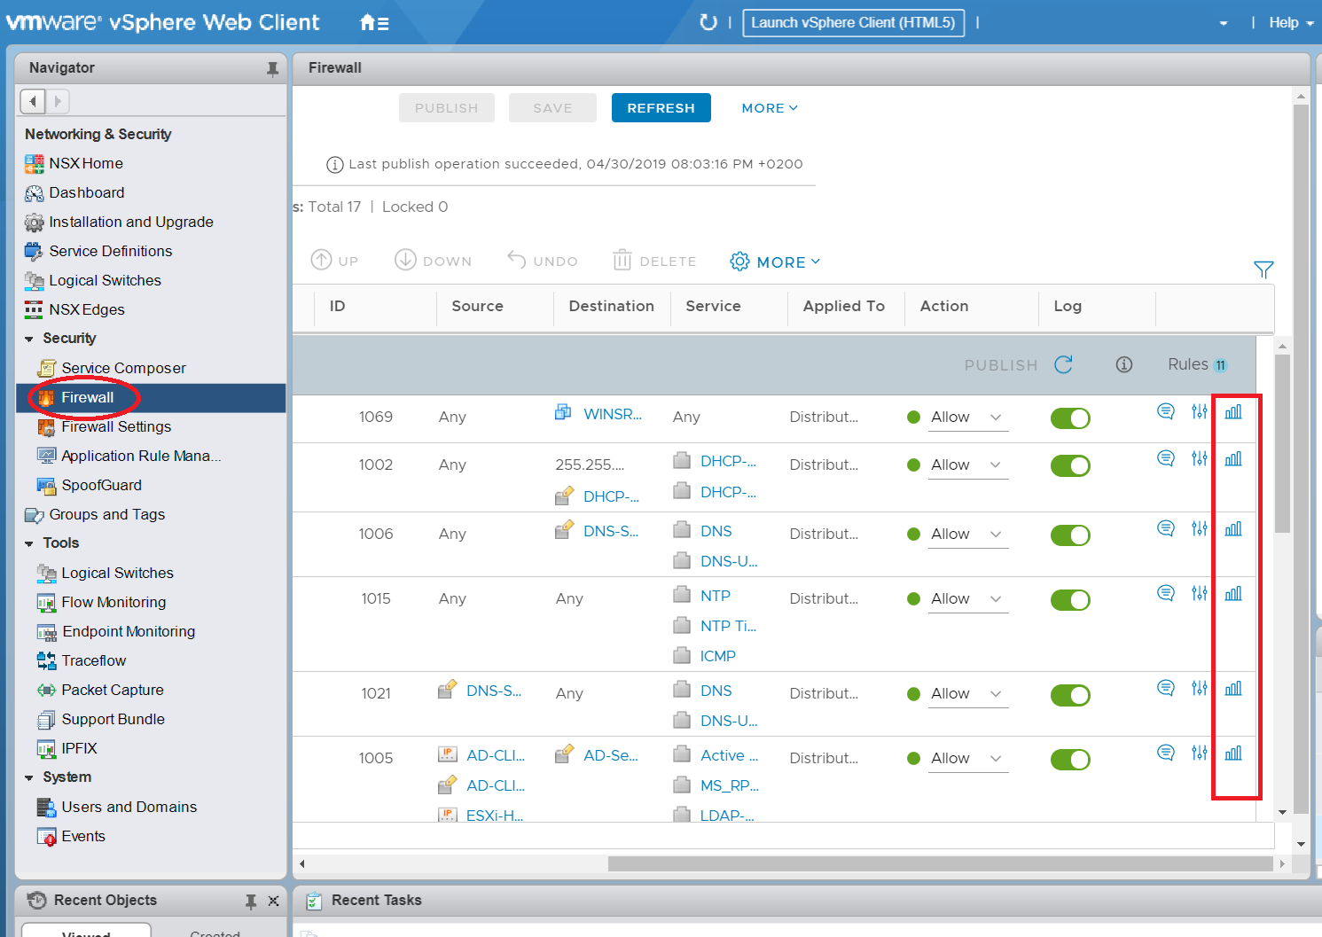Click the global refresh icon in the top bar
The image size is (1322, 937).
click(708, 22)
